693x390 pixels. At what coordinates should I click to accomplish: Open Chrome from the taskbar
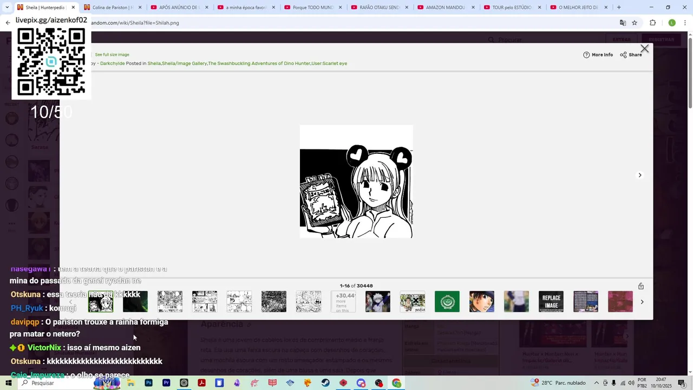(x=397, y=383)
